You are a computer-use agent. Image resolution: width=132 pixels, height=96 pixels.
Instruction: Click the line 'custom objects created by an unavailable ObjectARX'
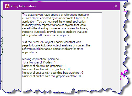point(55,18)
